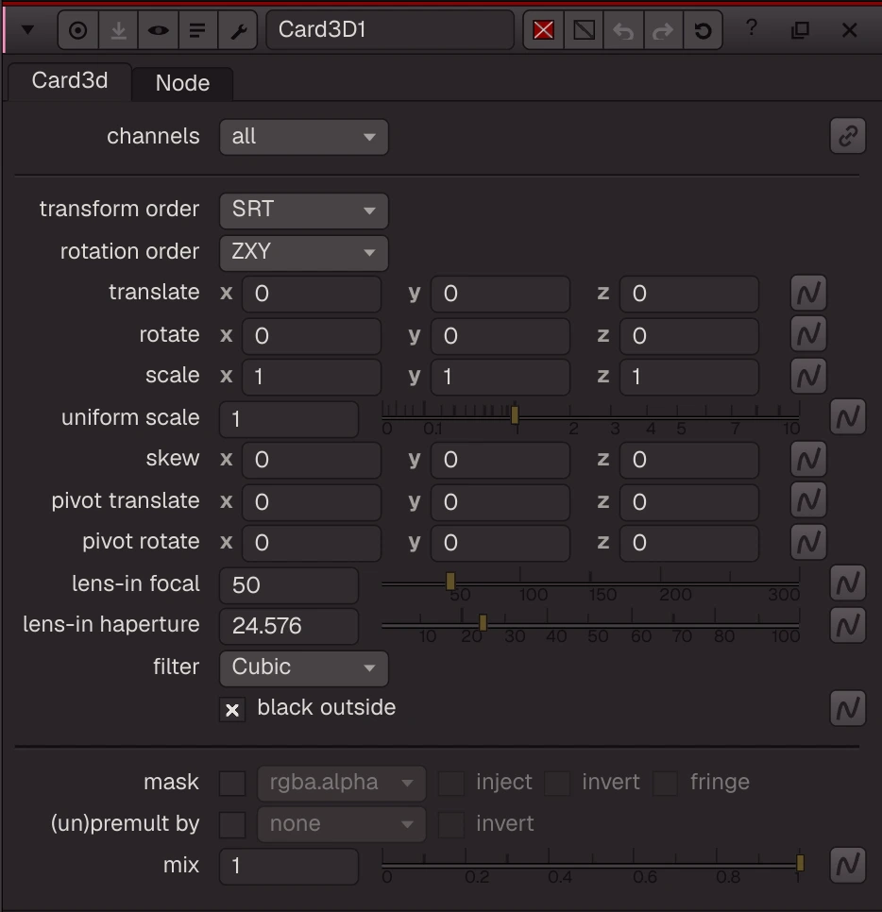The width and height of the screenshot is (882, 912).
Task: Click the lens-in haperture animation curve icon
Action: pos(848,625)
